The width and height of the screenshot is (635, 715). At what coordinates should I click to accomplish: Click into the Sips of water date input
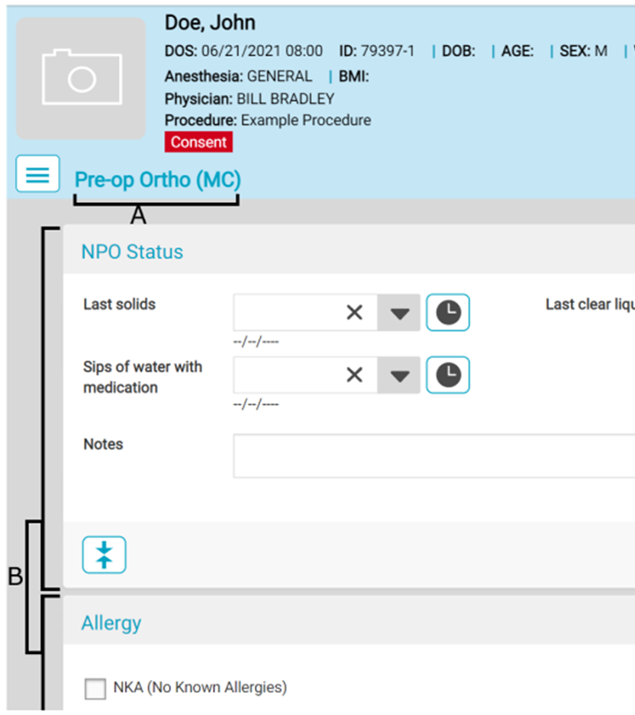pos(284,375)
